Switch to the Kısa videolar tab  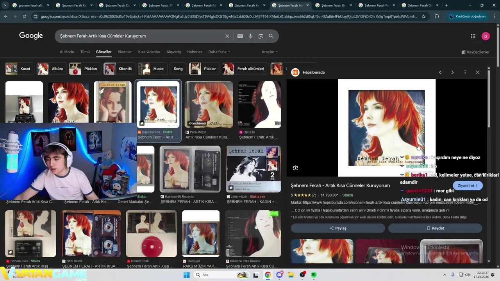(149, 52)
